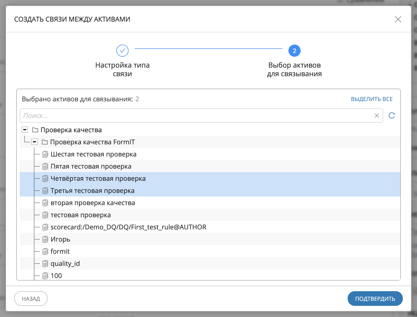Click the ВЫДЕЛИТЬ ВСЕ link
Image resolution: width=417 pixels, height=317 pixels.
point(371,99)
